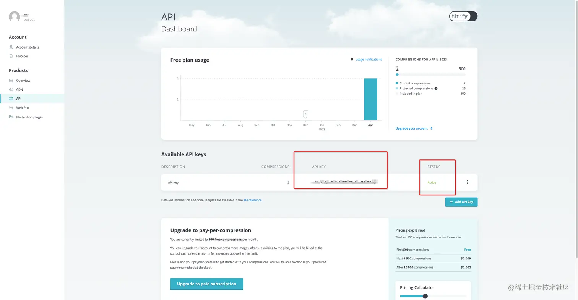Click the Account details person icon
Image resolution: width=578 pixels, height=300 pixels.
[11, 47]
